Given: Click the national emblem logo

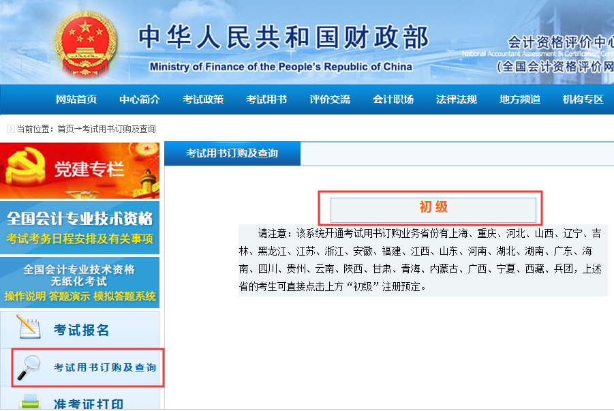Looking at the screenshot, I should pyautogui.click(x=86, y=44).
